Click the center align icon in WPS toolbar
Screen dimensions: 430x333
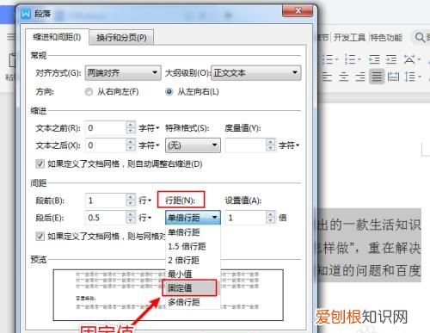pos(344,77)
